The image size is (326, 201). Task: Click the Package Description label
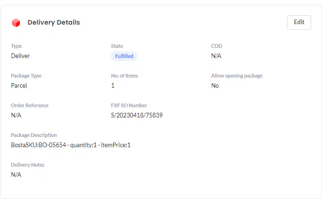tap(34, 135)
